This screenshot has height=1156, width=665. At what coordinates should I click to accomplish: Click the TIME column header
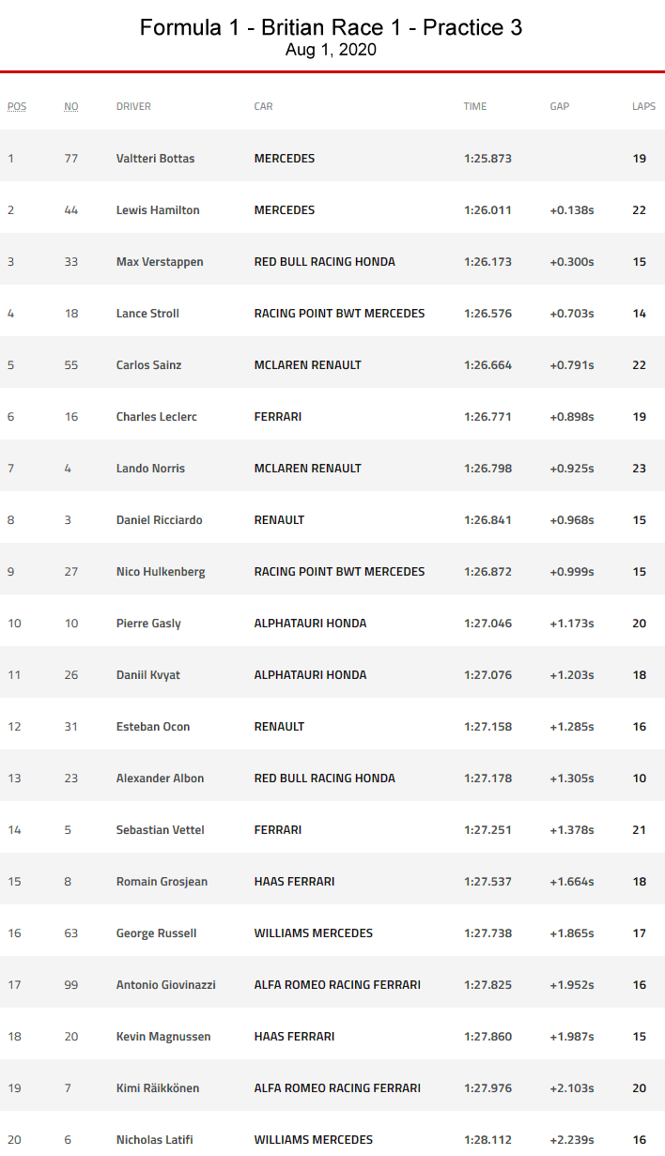[x=475, y=106]
